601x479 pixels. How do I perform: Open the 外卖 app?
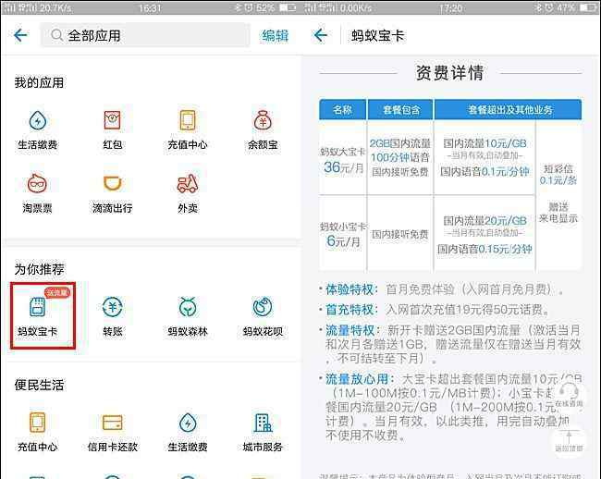coord(188,193)
